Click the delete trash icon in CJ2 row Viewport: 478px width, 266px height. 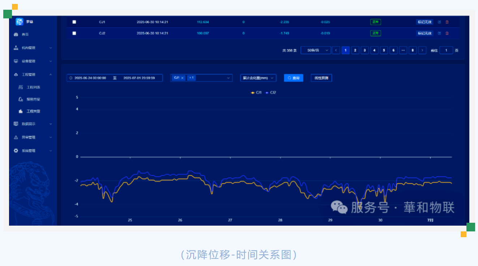point(447,33)
